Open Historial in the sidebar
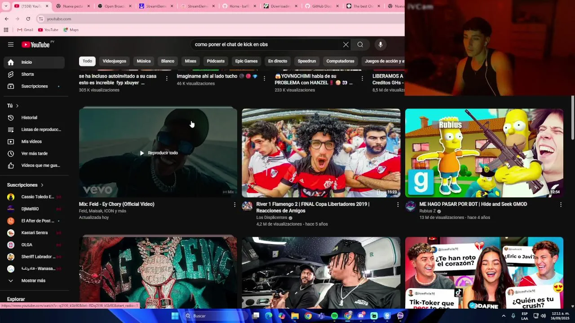 (x=34, y=118)
